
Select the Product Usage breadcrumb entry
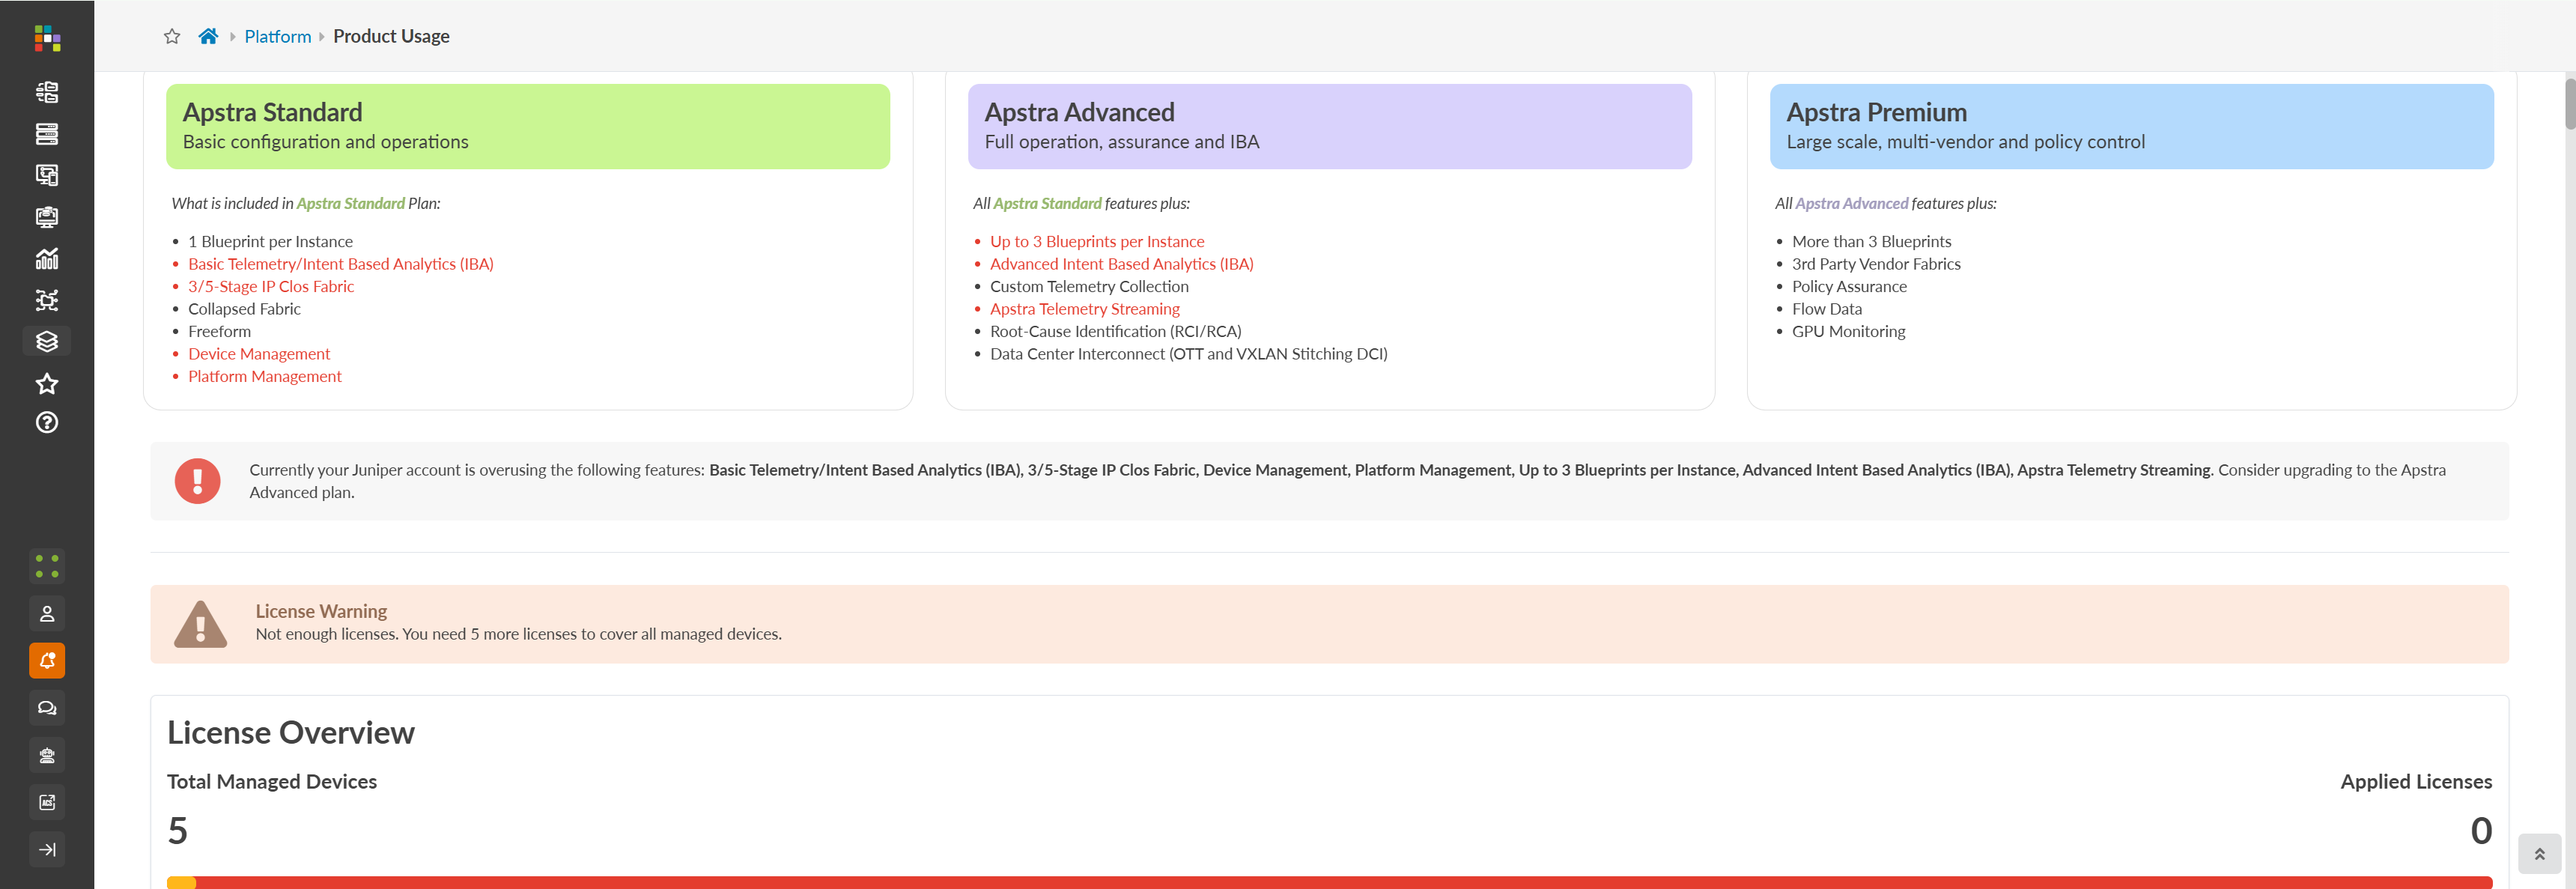point(391,36)
